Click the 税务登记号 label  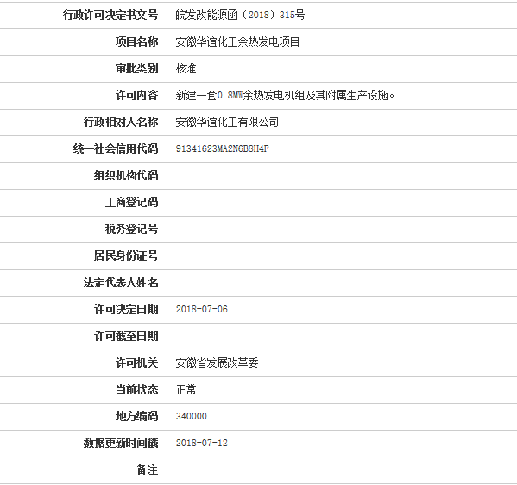click(x=131, y=229)
